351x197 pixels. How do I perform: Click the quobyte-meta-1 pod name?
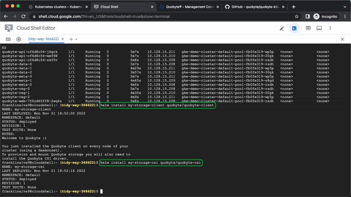17,81
